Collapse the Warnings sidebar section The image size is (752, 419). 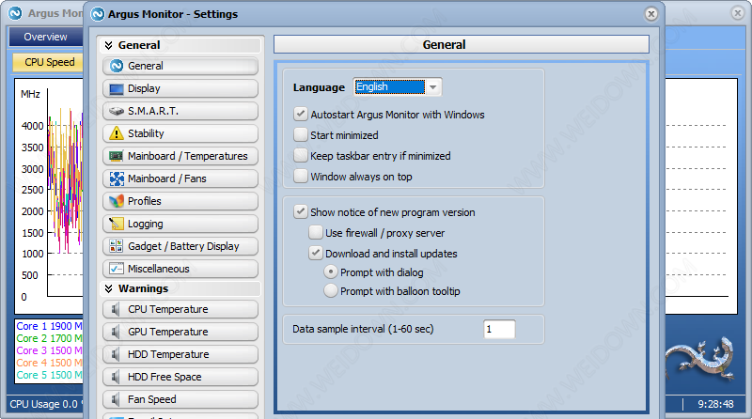pyautogui.click(x=109, y=288)
